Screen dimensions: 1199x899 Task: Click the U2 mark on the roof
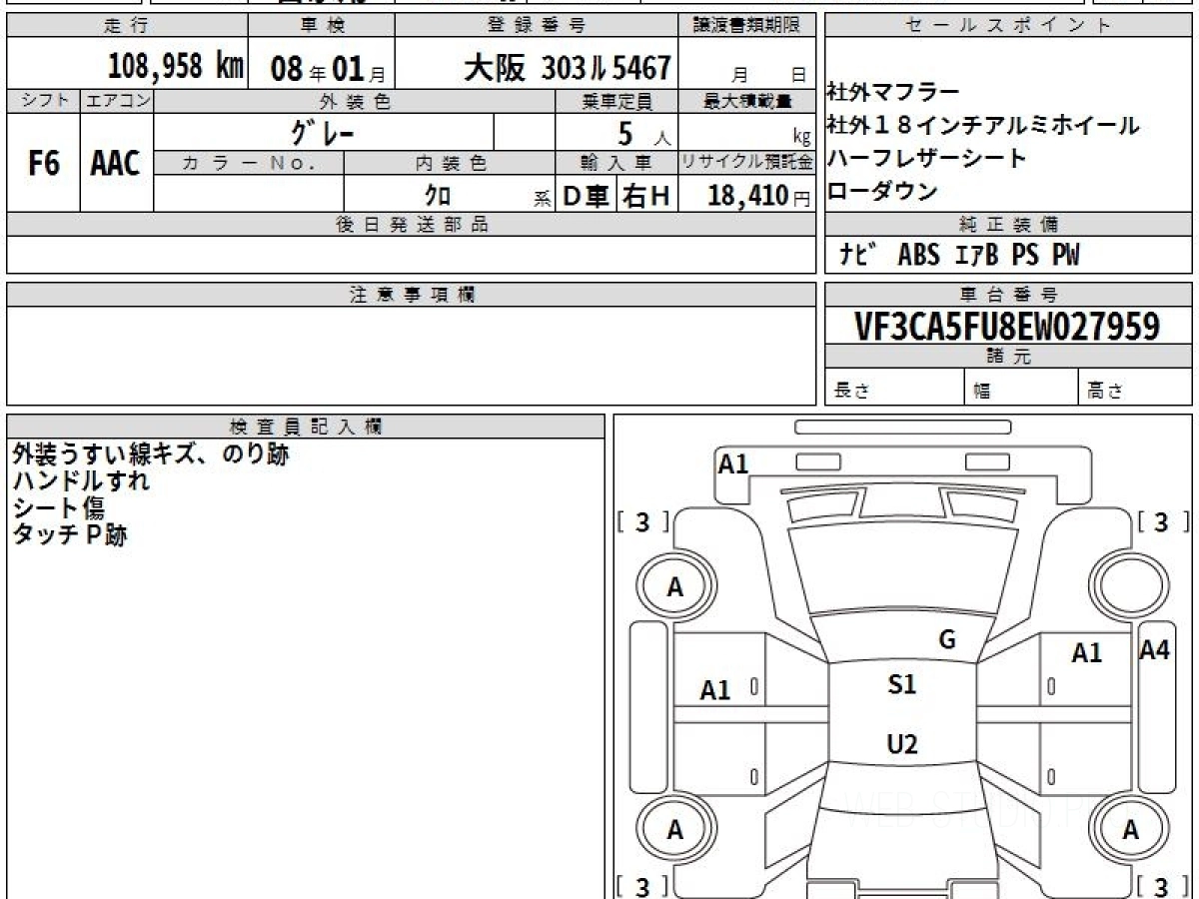click(902, 744)
